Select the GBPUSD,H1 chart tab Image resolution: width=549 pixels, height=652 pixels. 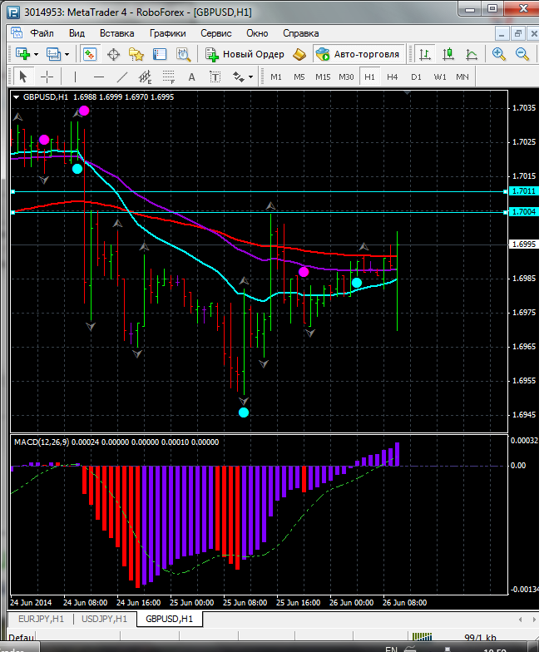[170, 619]
